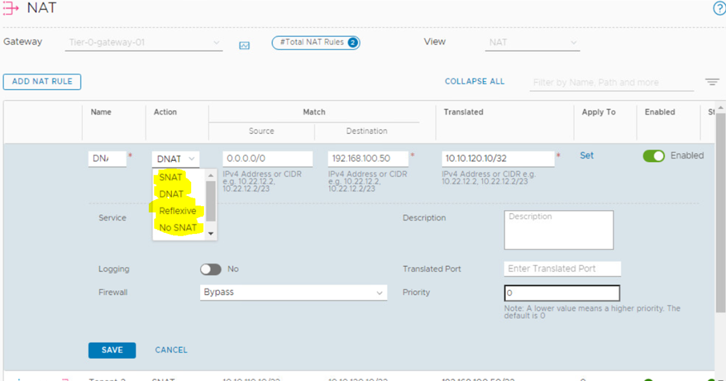Click the Name column header
This screenshot has width=726, height=381.
[x=101, y=112]
